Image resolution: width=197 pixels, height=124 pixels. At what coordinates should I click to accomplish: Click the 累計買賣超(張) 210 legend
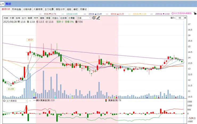44,100
